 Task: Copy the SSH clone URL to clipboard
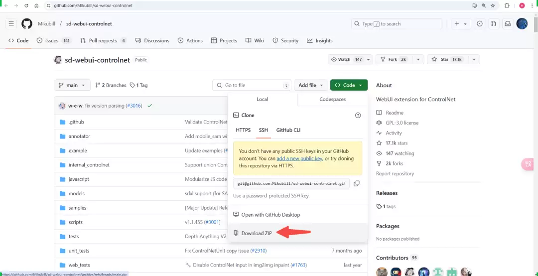pos(356,183)
